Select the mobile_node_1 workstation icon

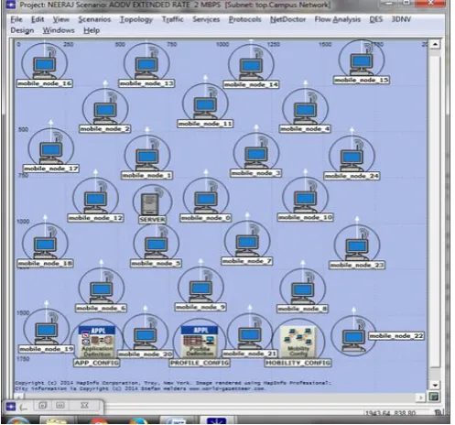tap(147, 159)
